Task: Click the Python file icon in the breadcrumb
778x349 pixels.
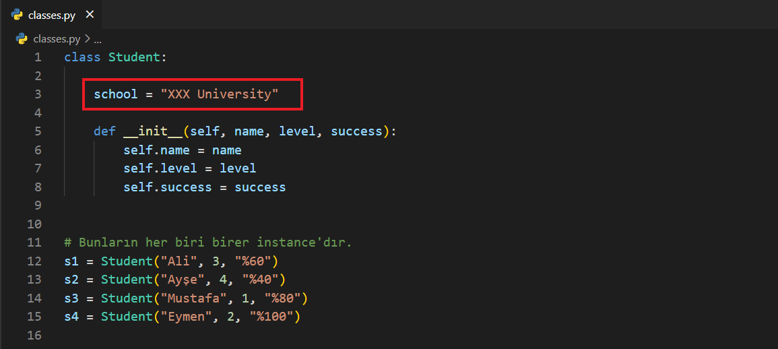Action: [22, 39]
